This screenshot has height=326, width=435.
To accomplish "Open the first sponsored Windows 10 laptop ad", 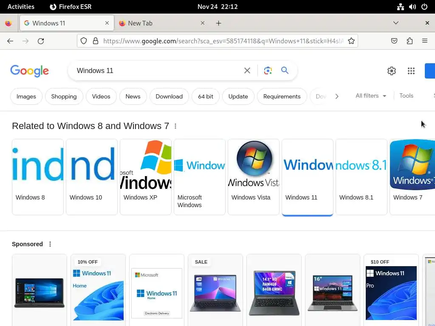I will point(40,290).
